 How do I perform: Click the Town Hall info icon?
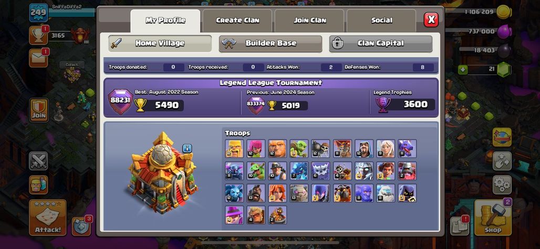[x=187, y=148]
